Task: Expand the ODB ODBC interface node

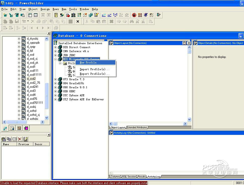Action: [x=55, y=91]
